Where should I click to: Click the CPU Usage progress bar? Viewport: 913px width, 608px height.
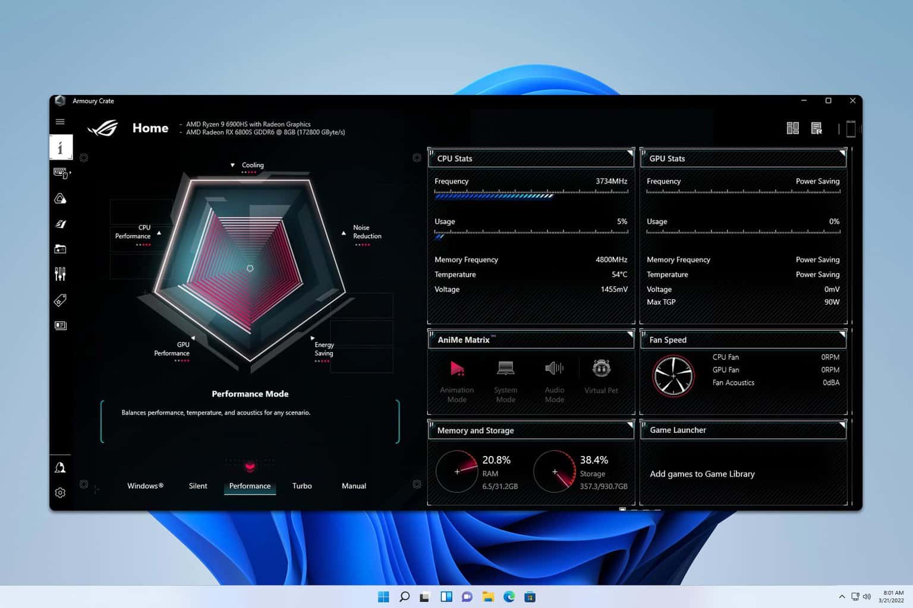click(x=531, y=235)
